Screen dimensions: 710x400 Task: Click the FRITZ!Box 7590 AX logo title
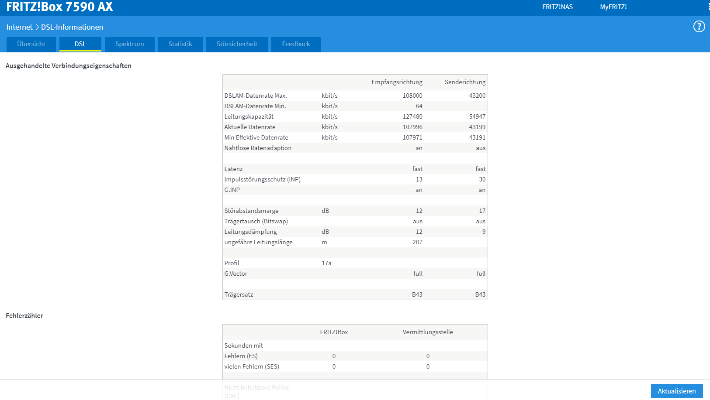(59, 7)
